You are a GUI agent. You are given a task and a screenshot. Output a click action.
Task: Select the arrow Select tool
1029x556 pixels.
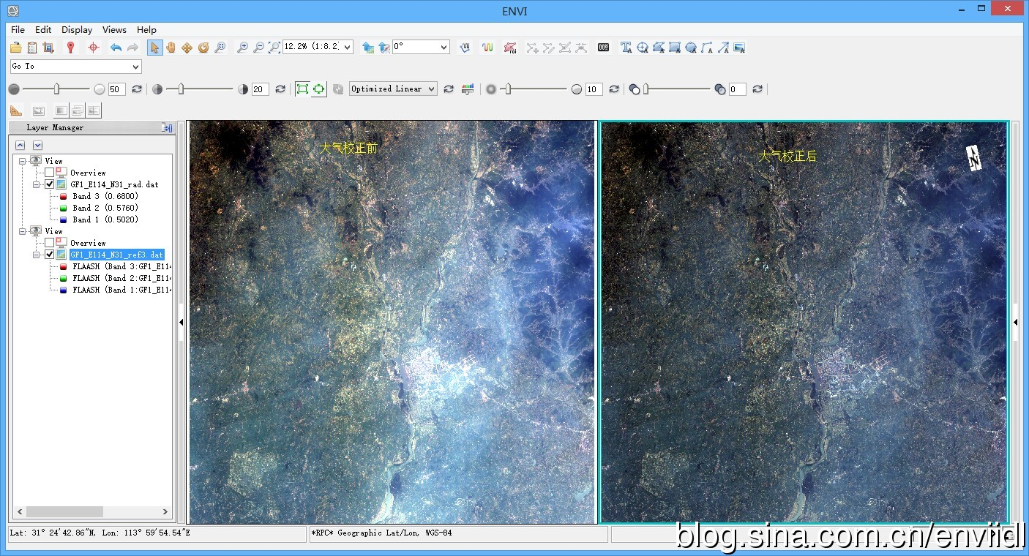(x=154, y=48)
